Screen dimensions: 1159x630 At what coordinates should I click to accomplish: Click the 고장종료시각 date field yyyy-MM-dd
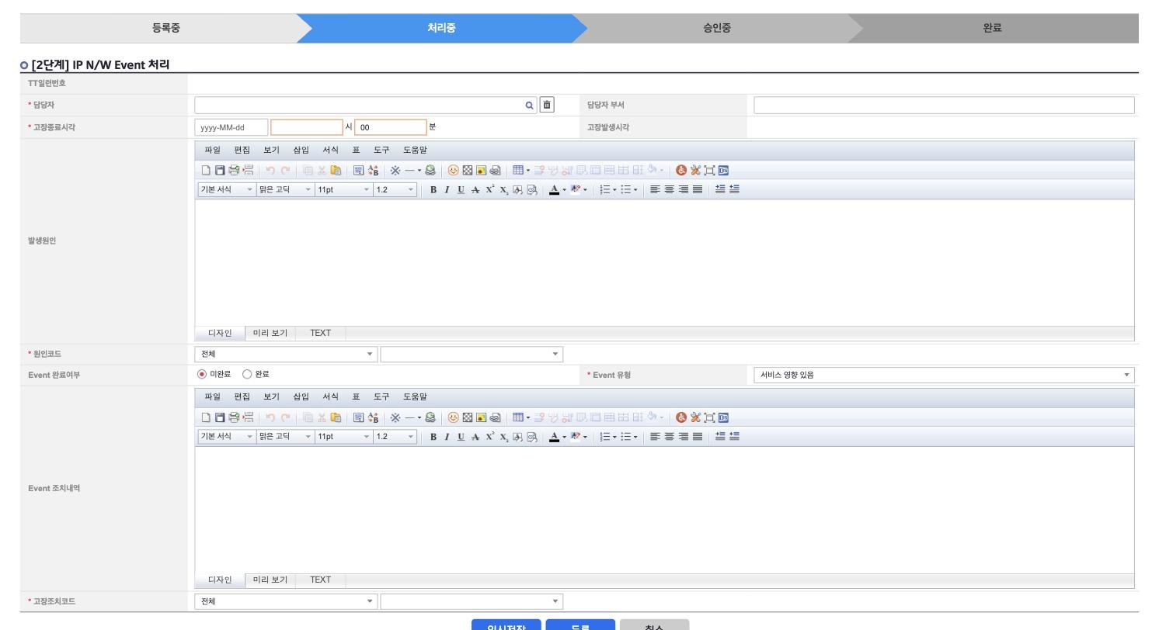(x=231, y=127)
